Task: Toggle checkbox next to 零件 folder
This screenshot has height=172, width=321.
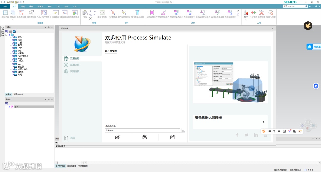Action: tap(13, 37)
